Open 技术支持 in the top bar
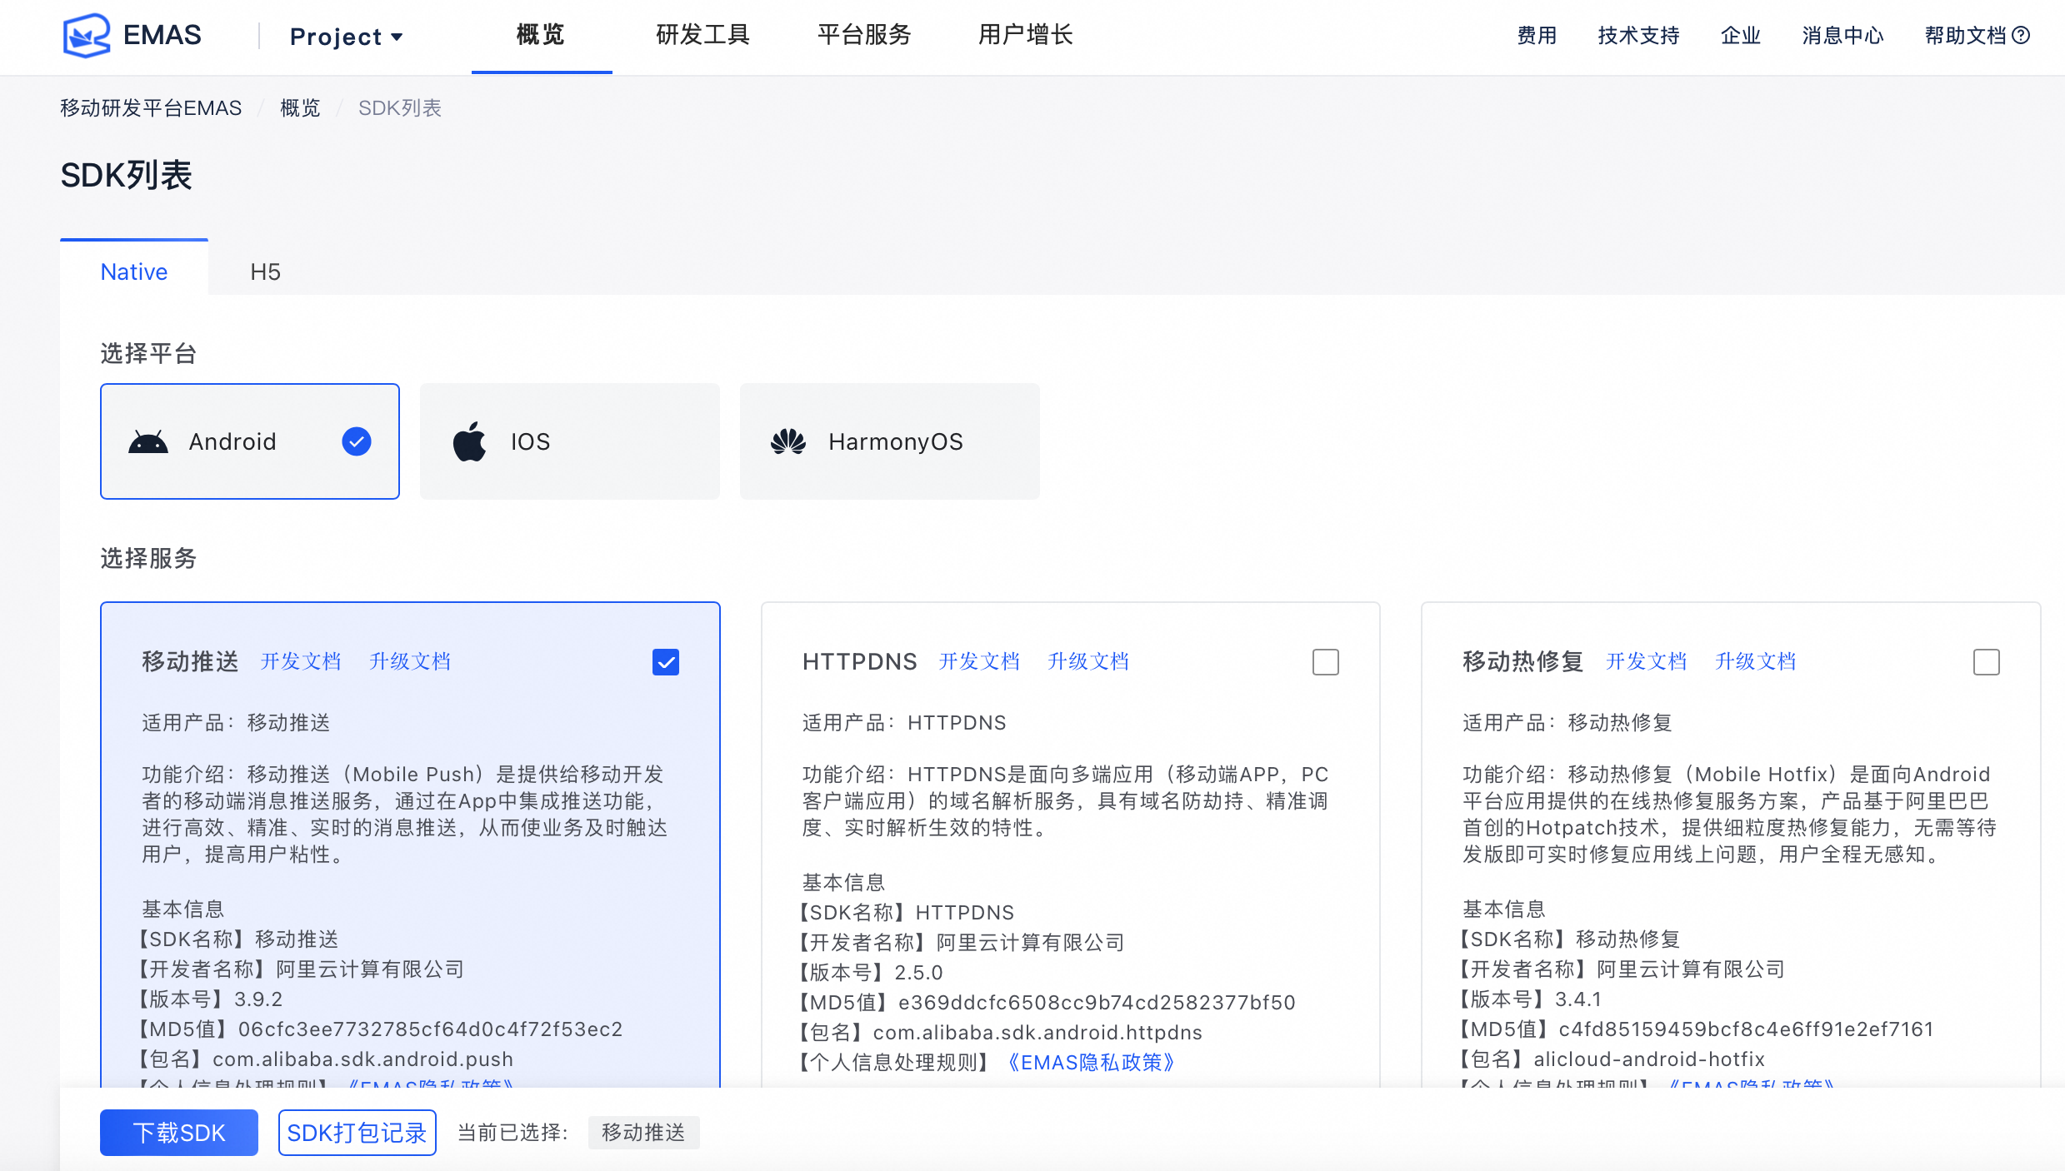The image size is (2065, 1171). 1638,35
